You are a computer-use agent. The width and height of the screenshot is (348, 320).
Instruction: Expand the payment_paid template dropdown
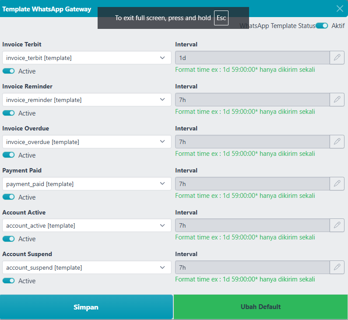[x=87, y=184]
